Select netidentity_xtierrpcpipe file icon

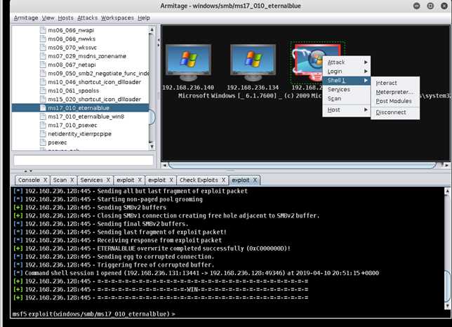point(43,134)
